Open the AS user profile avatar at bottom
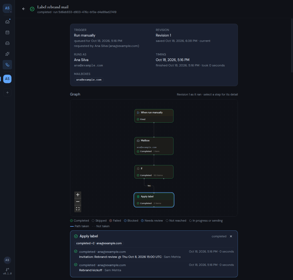The width and height of the screenshot is (293, 280). pyautogui.click(x=7, y=260)
